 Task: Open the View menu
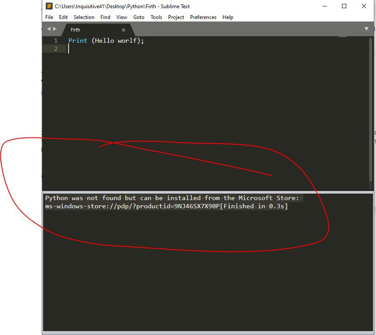coord(122,17)
